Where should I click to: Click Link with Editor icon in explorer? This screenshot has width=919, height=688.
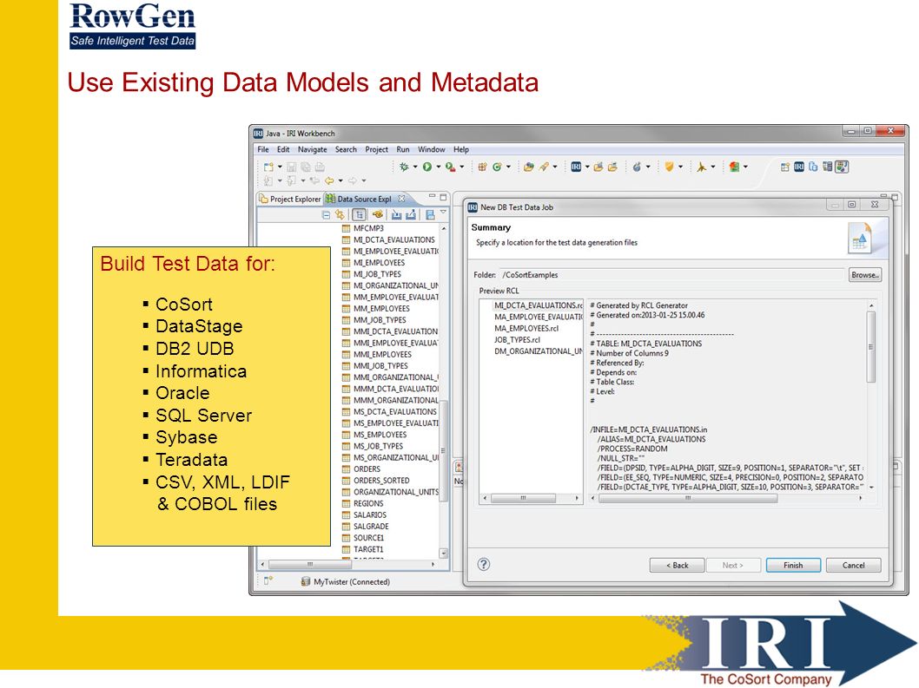click(x=340, y=215)
